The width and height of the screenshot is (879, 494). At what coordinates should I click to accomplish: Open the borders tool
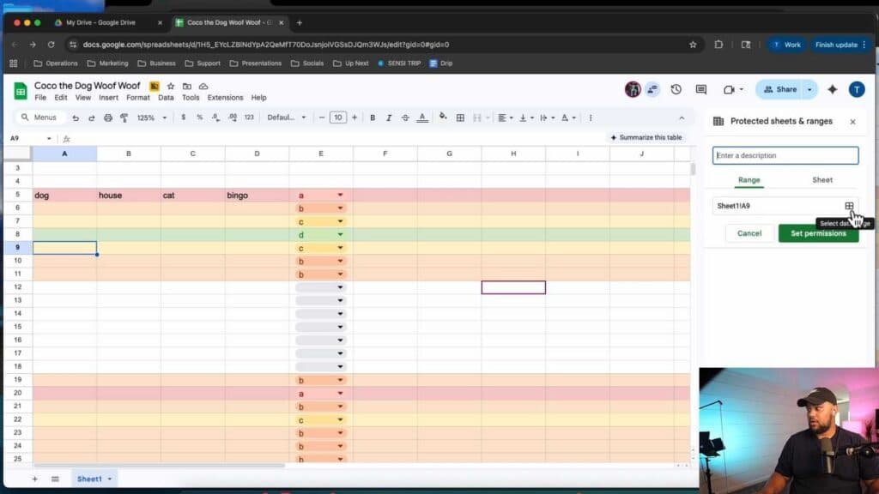coord(460,117)
